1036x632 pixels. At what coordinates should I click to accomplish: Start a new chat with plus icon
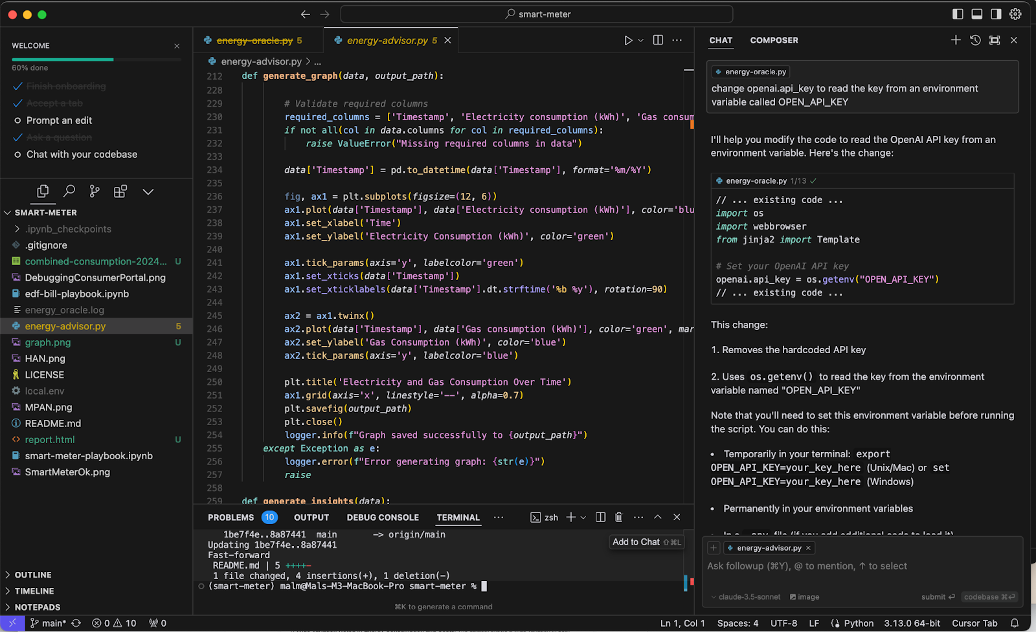tap(956, 40)
